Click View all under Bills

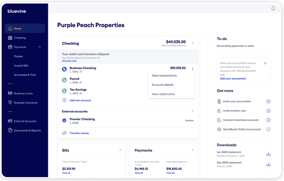[x=66, y=173]
